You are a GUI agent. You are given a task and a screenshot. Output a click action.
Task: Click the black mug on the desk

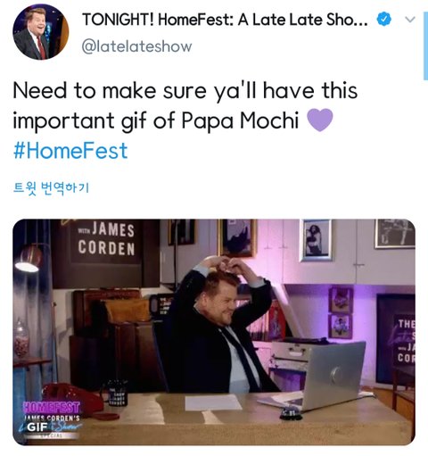118,392
